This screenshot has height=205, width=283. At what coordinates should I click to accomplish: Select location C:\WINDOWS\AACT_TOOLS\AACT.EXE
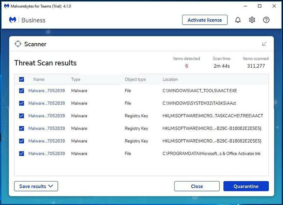coord(200,91)
